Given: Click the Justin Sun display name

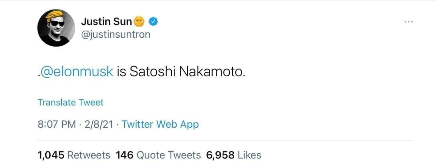Looking at the screenshot, I should coord(106,22).
